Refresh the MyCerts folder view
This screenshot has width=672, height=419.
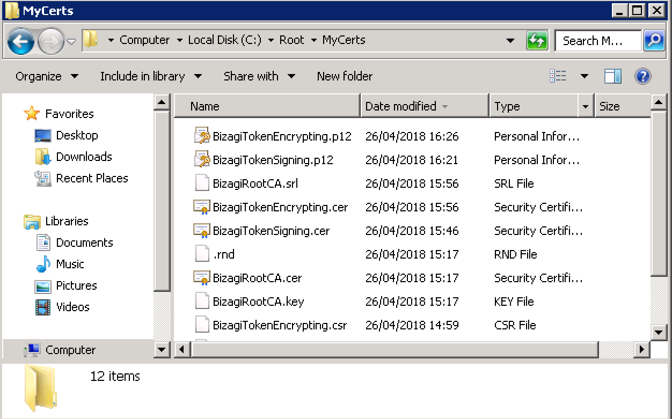(537, 41)
